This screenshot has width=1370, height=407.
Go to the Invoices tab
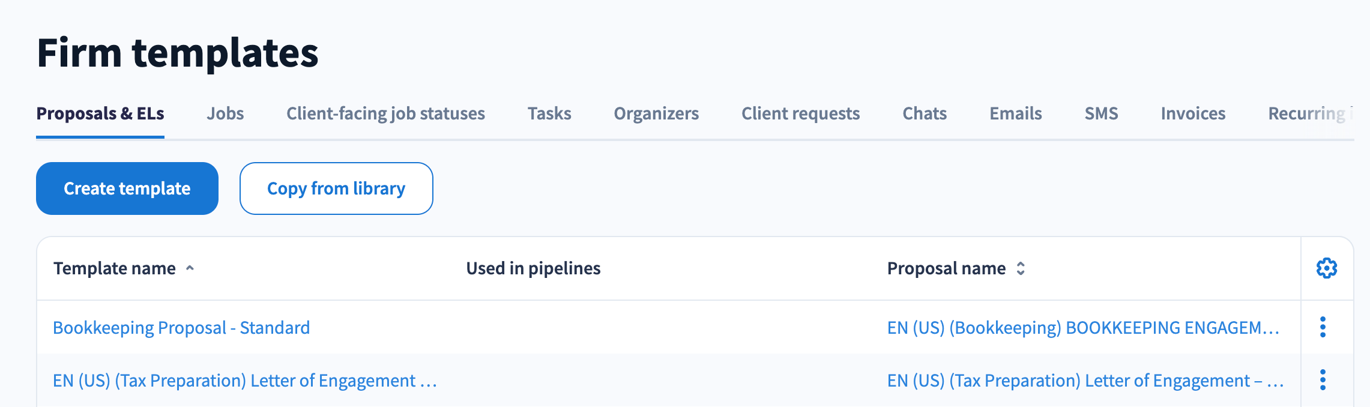(1193, 113)
